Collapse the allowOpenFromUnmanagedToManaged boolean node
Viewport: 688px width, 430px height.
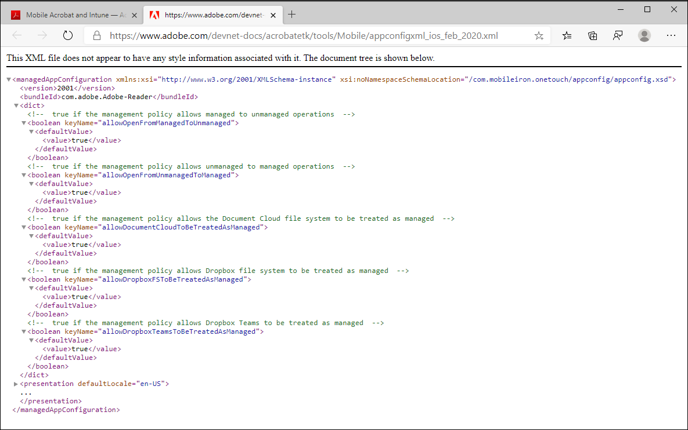click(x=24, y=175)
